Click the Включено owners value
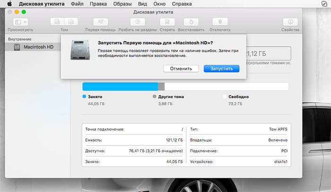The height and width of the screenshot is (192, 331). 278,140
